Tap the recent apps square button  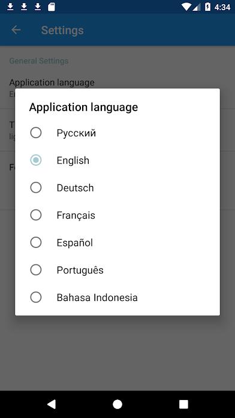pos(183,404)
